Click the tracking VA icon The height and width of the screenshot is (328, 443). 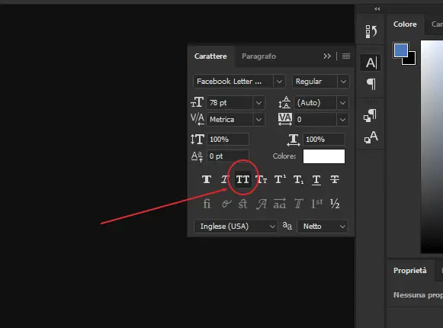pyautogui.click(x=285, y=119)
